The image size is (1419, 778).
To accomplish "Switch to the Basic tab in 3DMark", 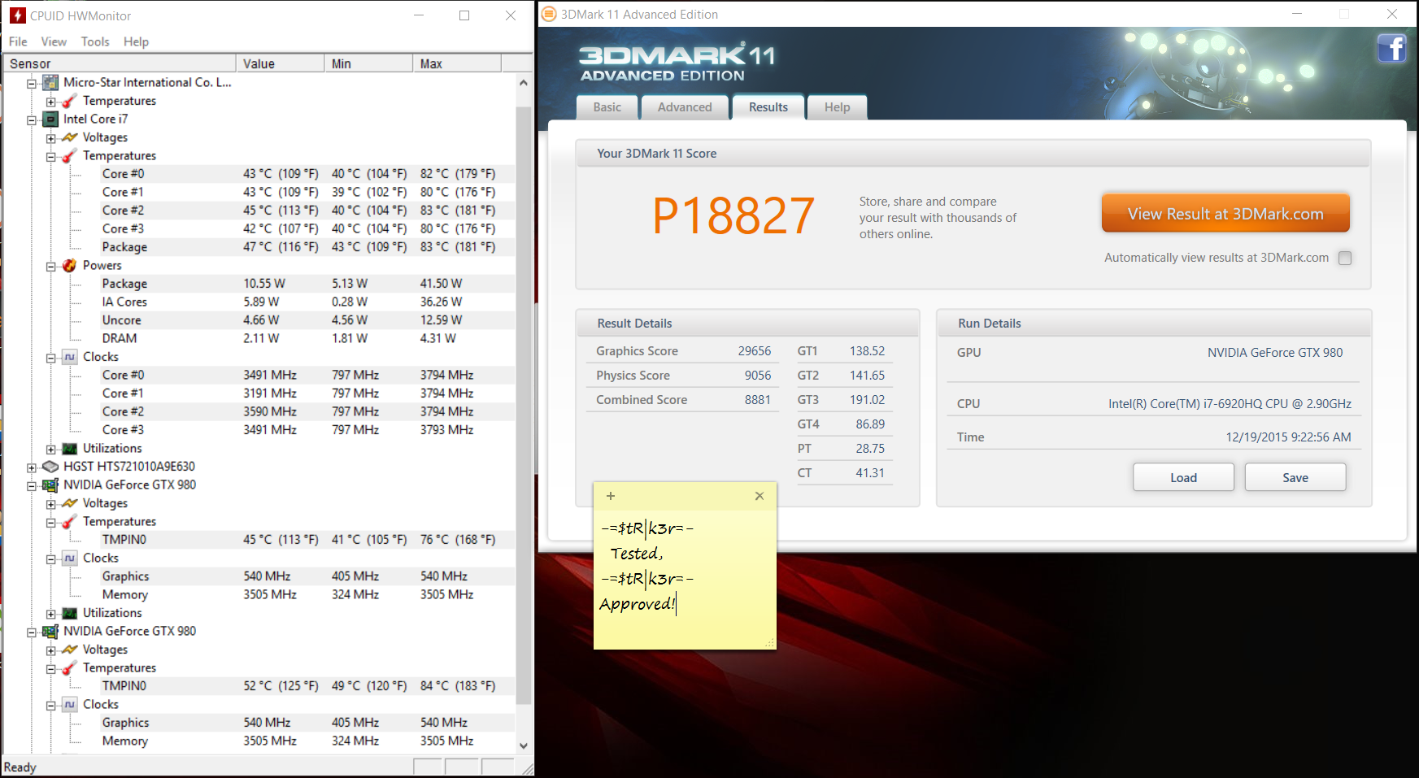I will pos(607,107).
